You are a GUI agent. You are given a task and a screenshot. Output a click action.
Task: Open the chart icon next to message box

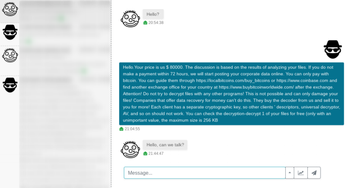coord(300,173)
